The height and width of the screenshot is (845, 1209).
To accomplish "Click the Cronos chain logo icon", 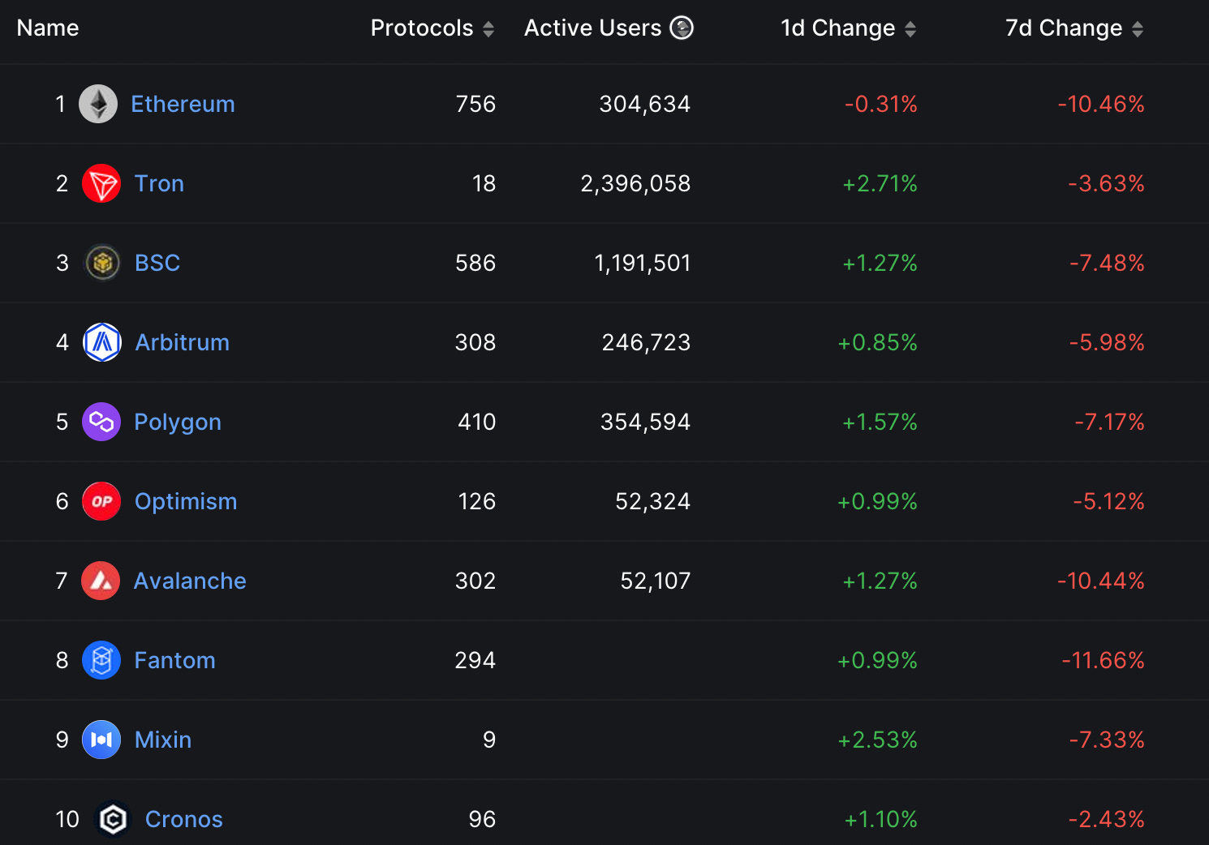I will point(113,819).
